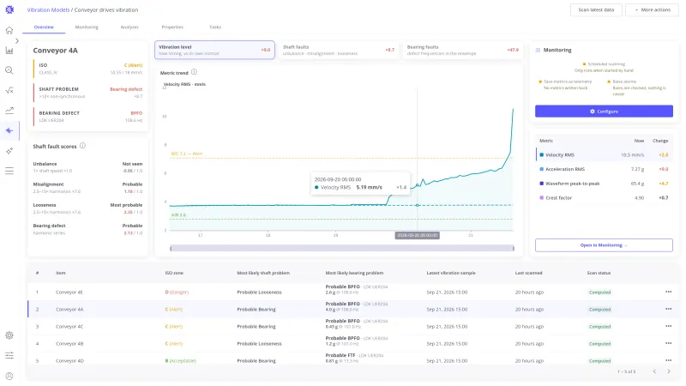
Task: Click the Scan latest data button
Action: [x=596, y=9]
